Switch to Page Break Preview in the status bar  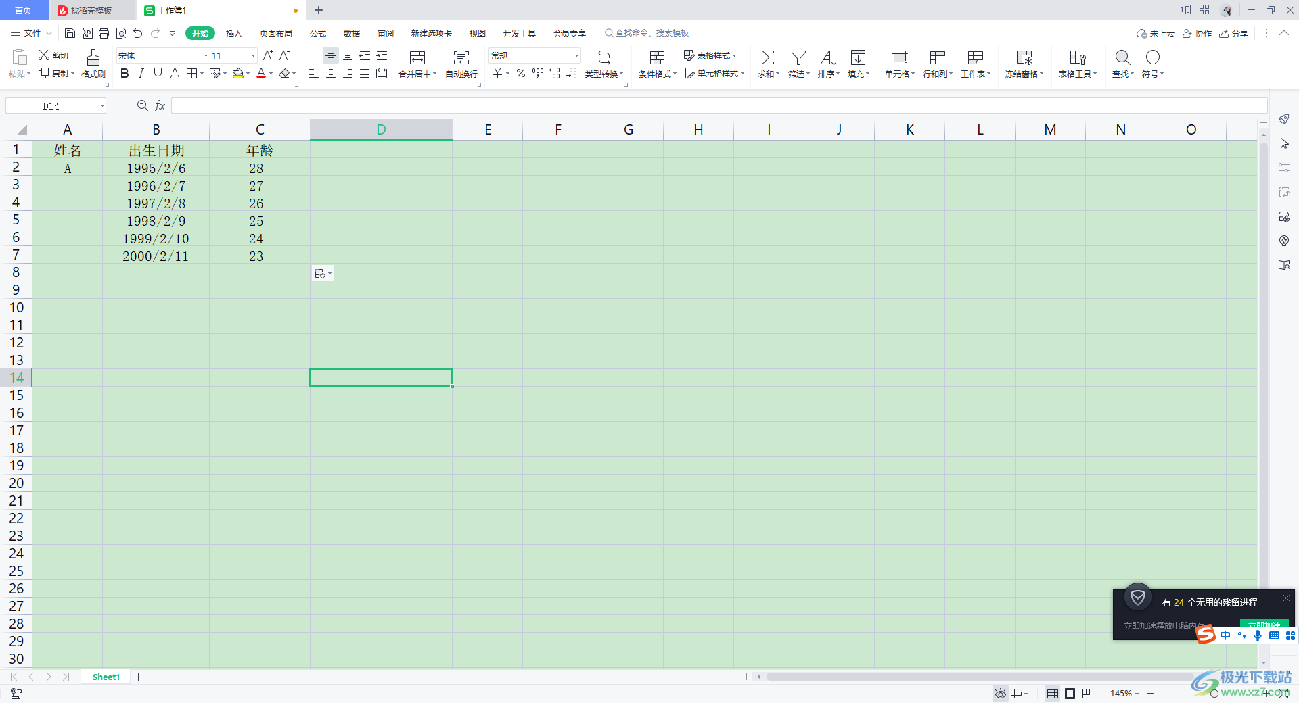click(x=1088, y=694)
